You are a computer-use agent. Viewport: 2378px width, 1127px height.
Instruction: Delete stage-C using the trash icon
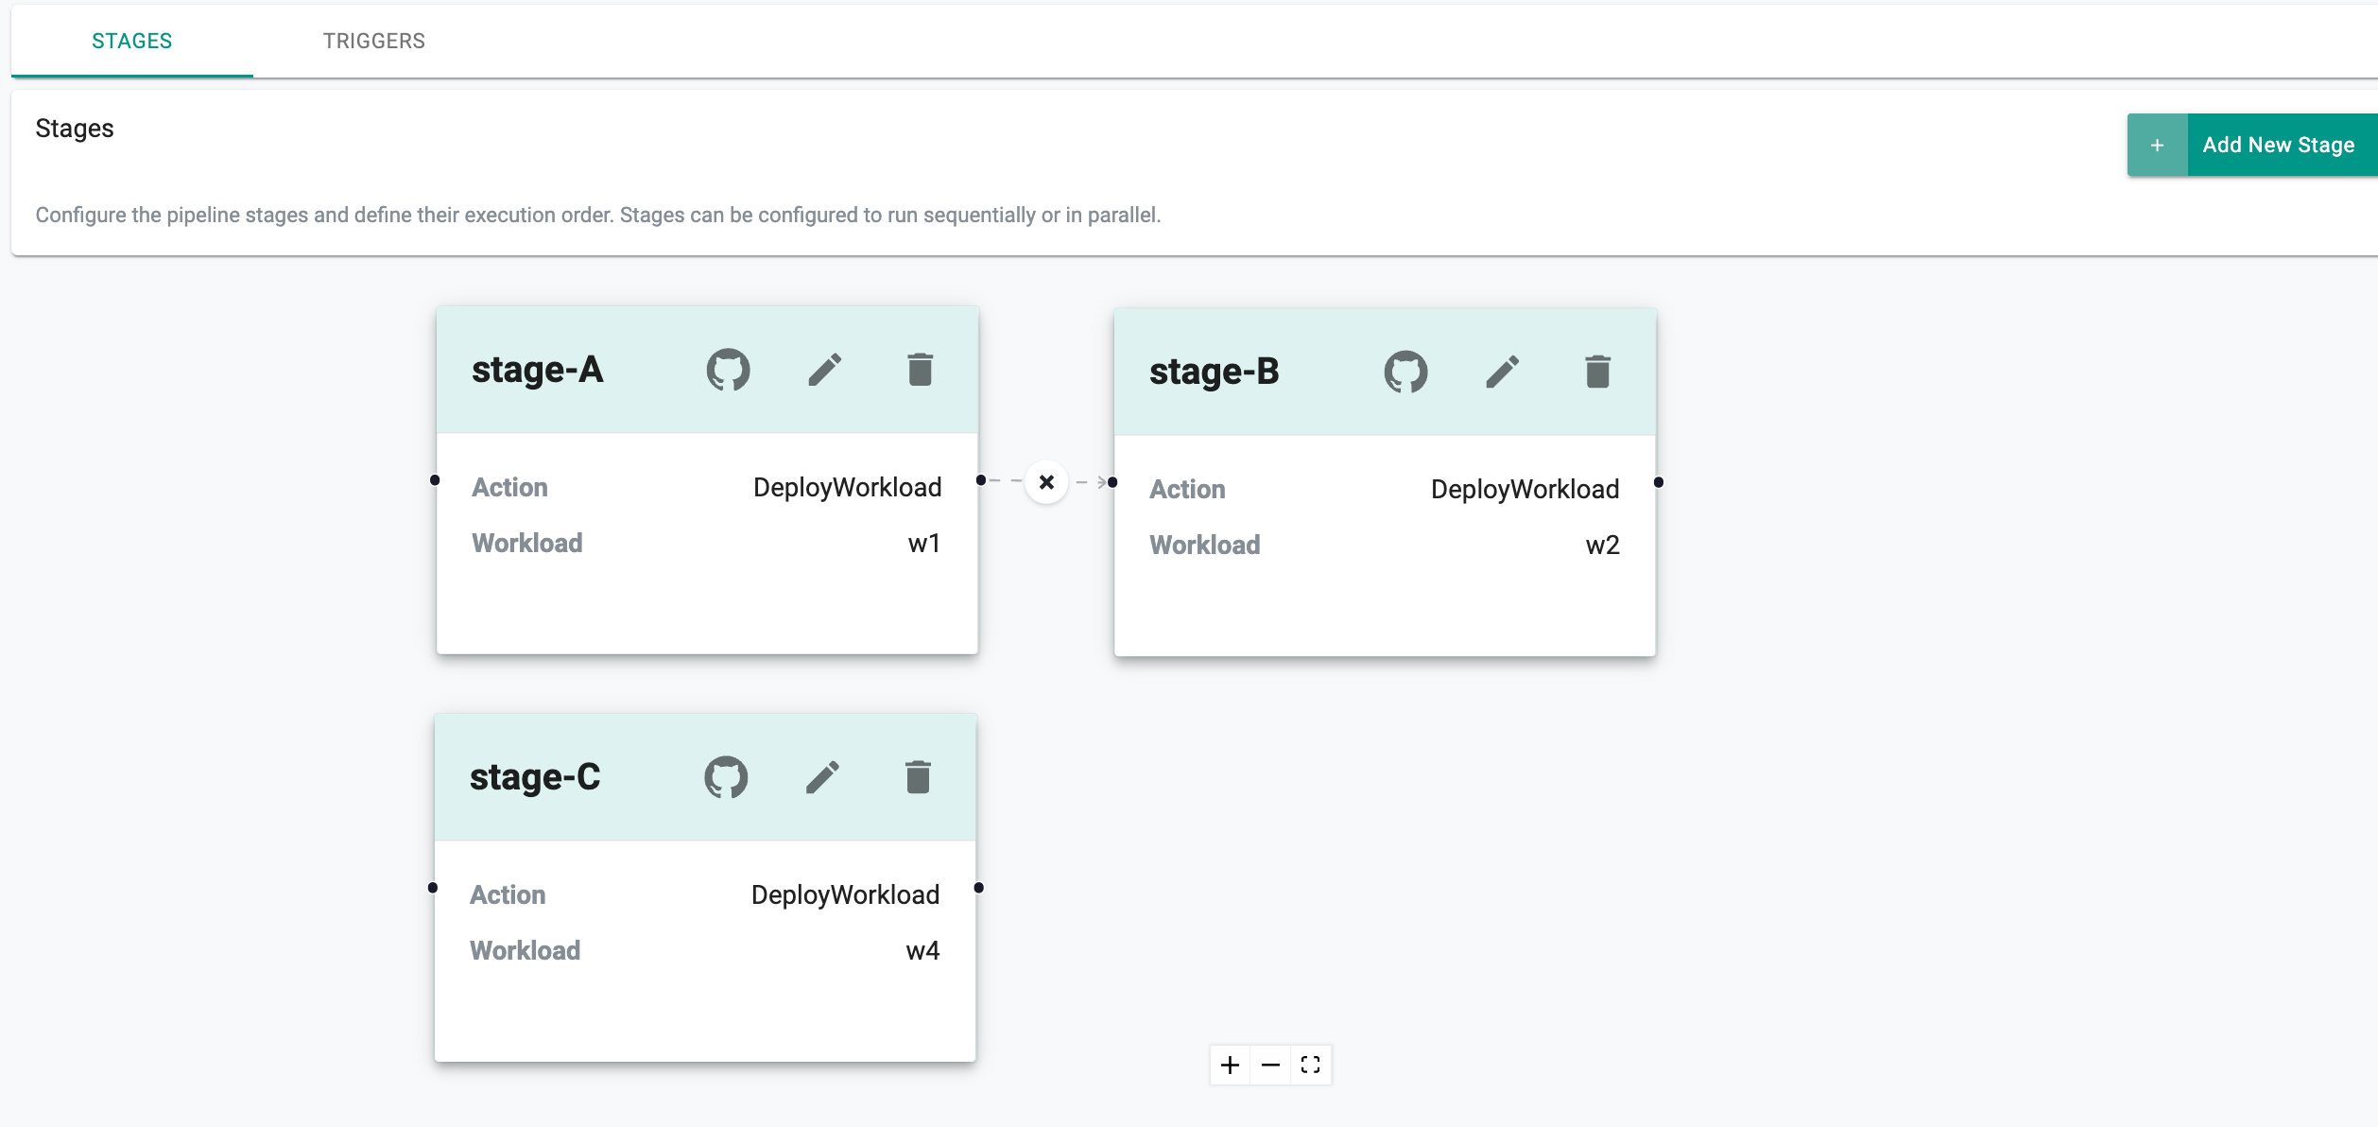tap(918, 777)
